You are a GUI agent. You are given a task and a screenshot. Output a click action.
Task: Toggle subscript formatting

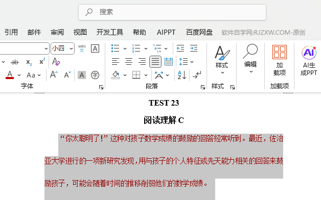(29, 62)
